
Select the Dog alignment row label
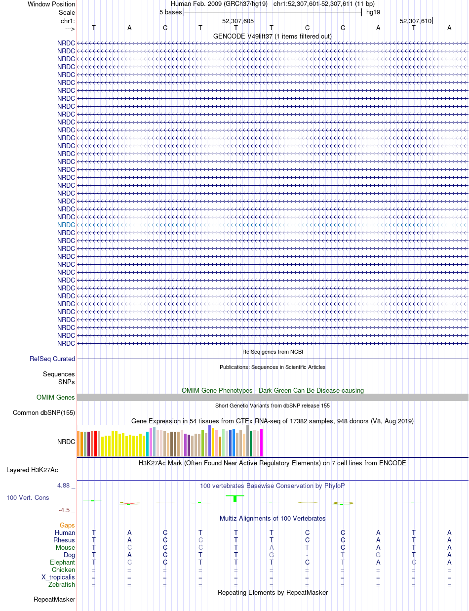(69, 555)
